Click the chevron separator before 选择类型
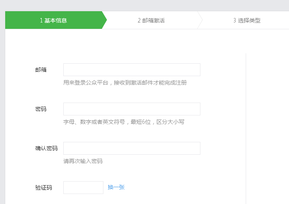 (200, 20)
